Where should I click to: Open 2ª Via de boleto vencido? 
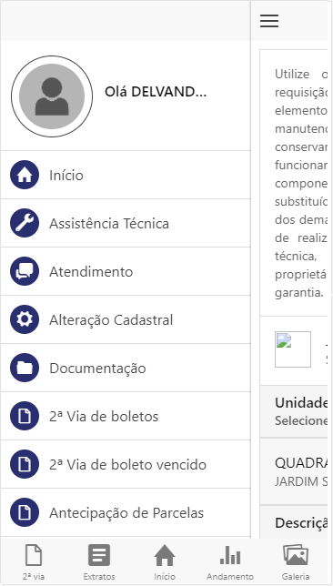126,464
